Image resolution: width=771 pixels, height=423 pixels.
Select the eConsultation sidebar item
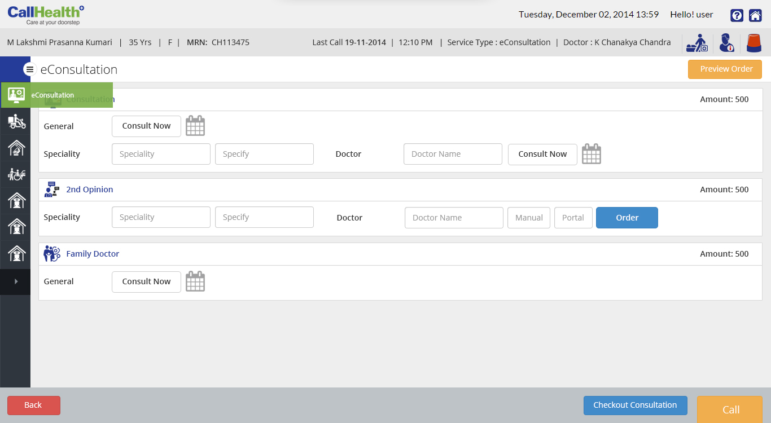pos(56,95)
